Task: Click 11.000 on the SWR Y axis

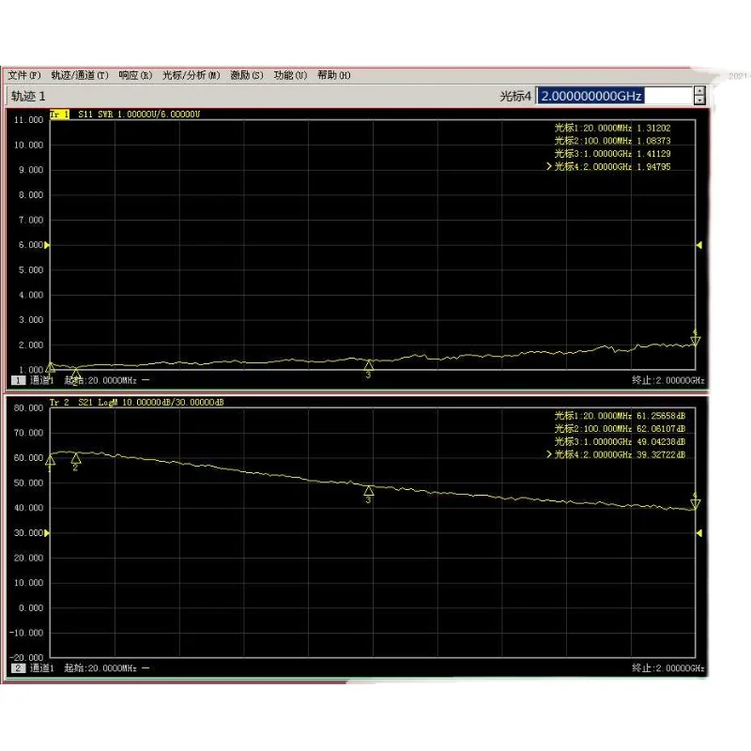Action: pyautogui.click(x=29, y=120)
